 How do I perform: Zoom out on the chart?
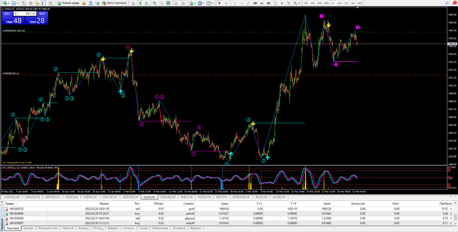[161, 3]
